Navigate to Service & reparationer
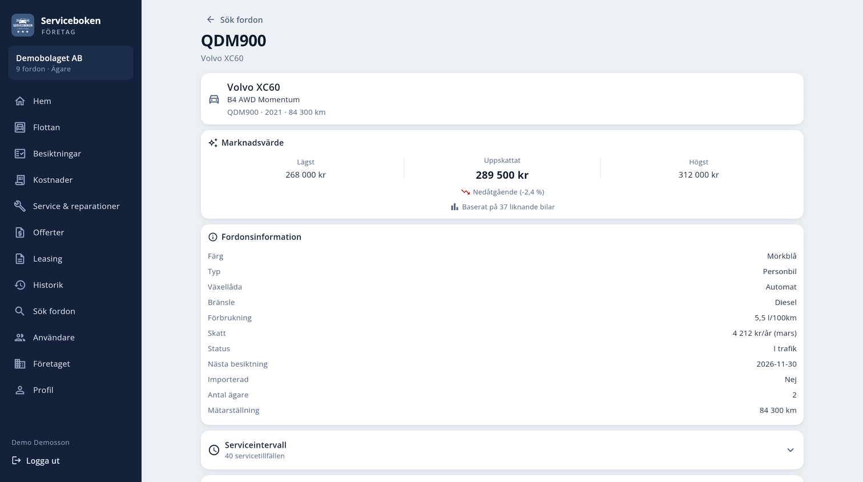The height and width of the screenshot is (482, 863). (x=71, y=206)
